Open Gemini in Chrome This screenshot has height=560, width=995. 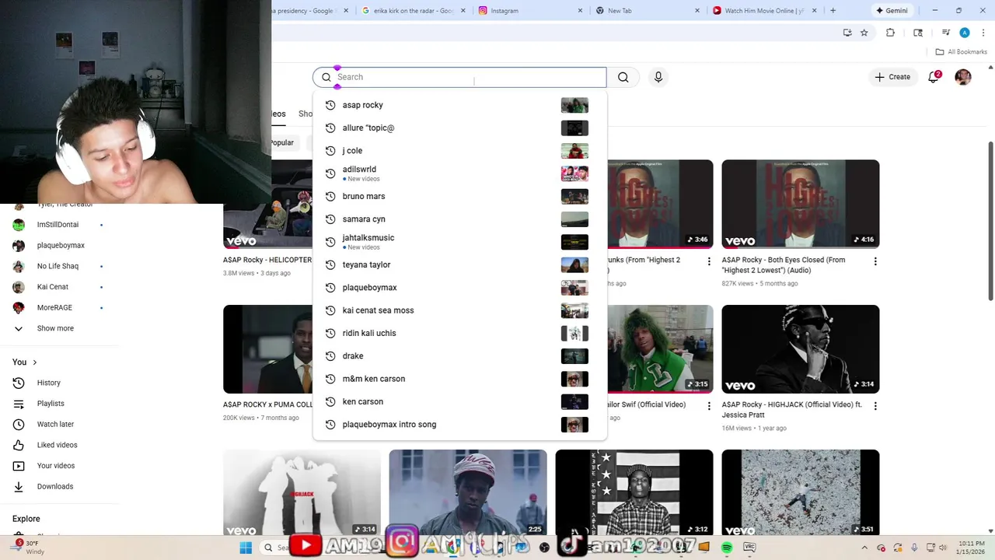(x=892, y=11)
